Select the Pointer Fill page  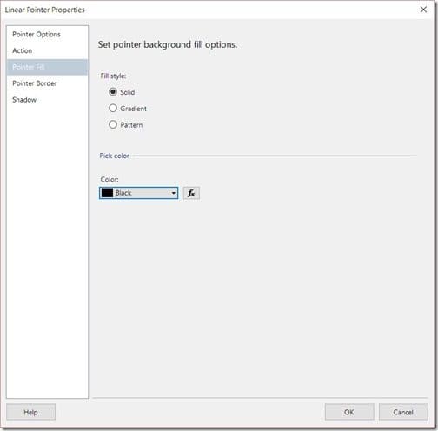pos(47,67)
